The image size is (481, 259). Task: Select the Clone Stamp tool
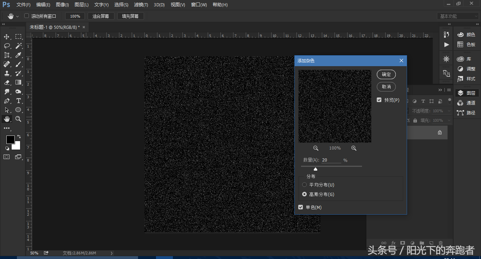point(7,74)
